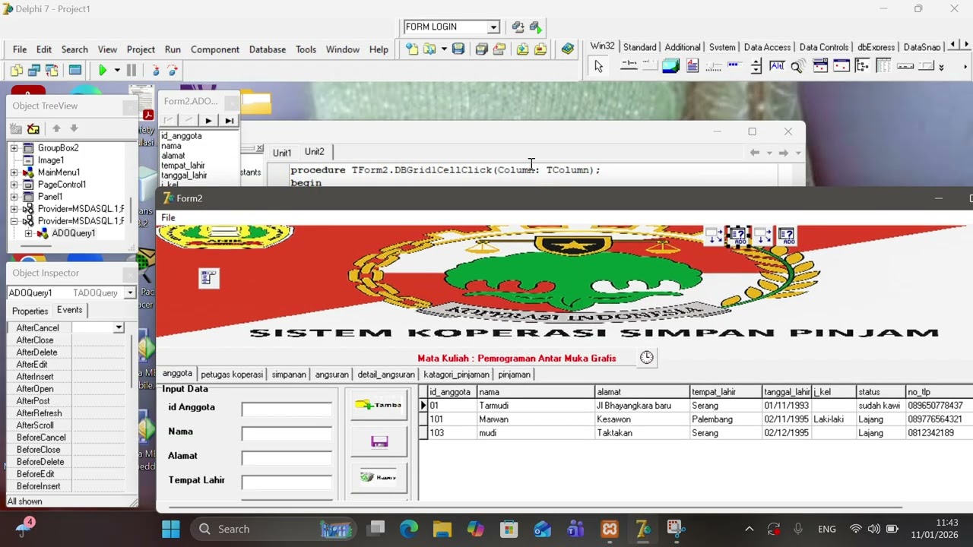973x547 pixels.
Task: Expand the MainMenu1 tree node
Action: coord(14,172)
